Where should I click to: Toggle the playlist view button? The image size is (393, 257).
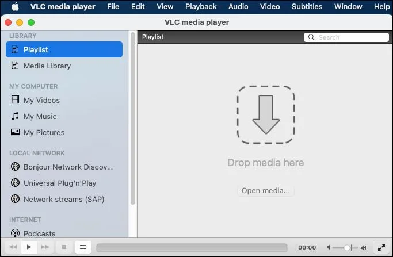[83, 247]
